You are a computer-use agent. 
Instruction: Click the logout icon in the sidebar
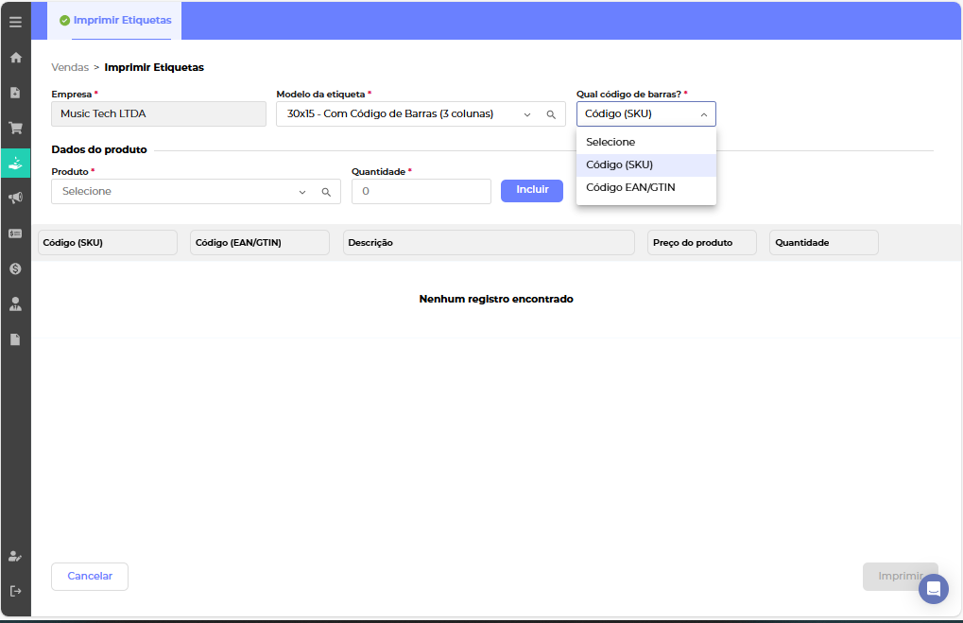[15, 591]
